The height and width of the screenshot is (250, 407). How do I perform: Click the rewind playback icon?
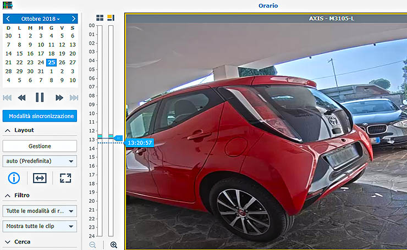click(x=22, y=98)
